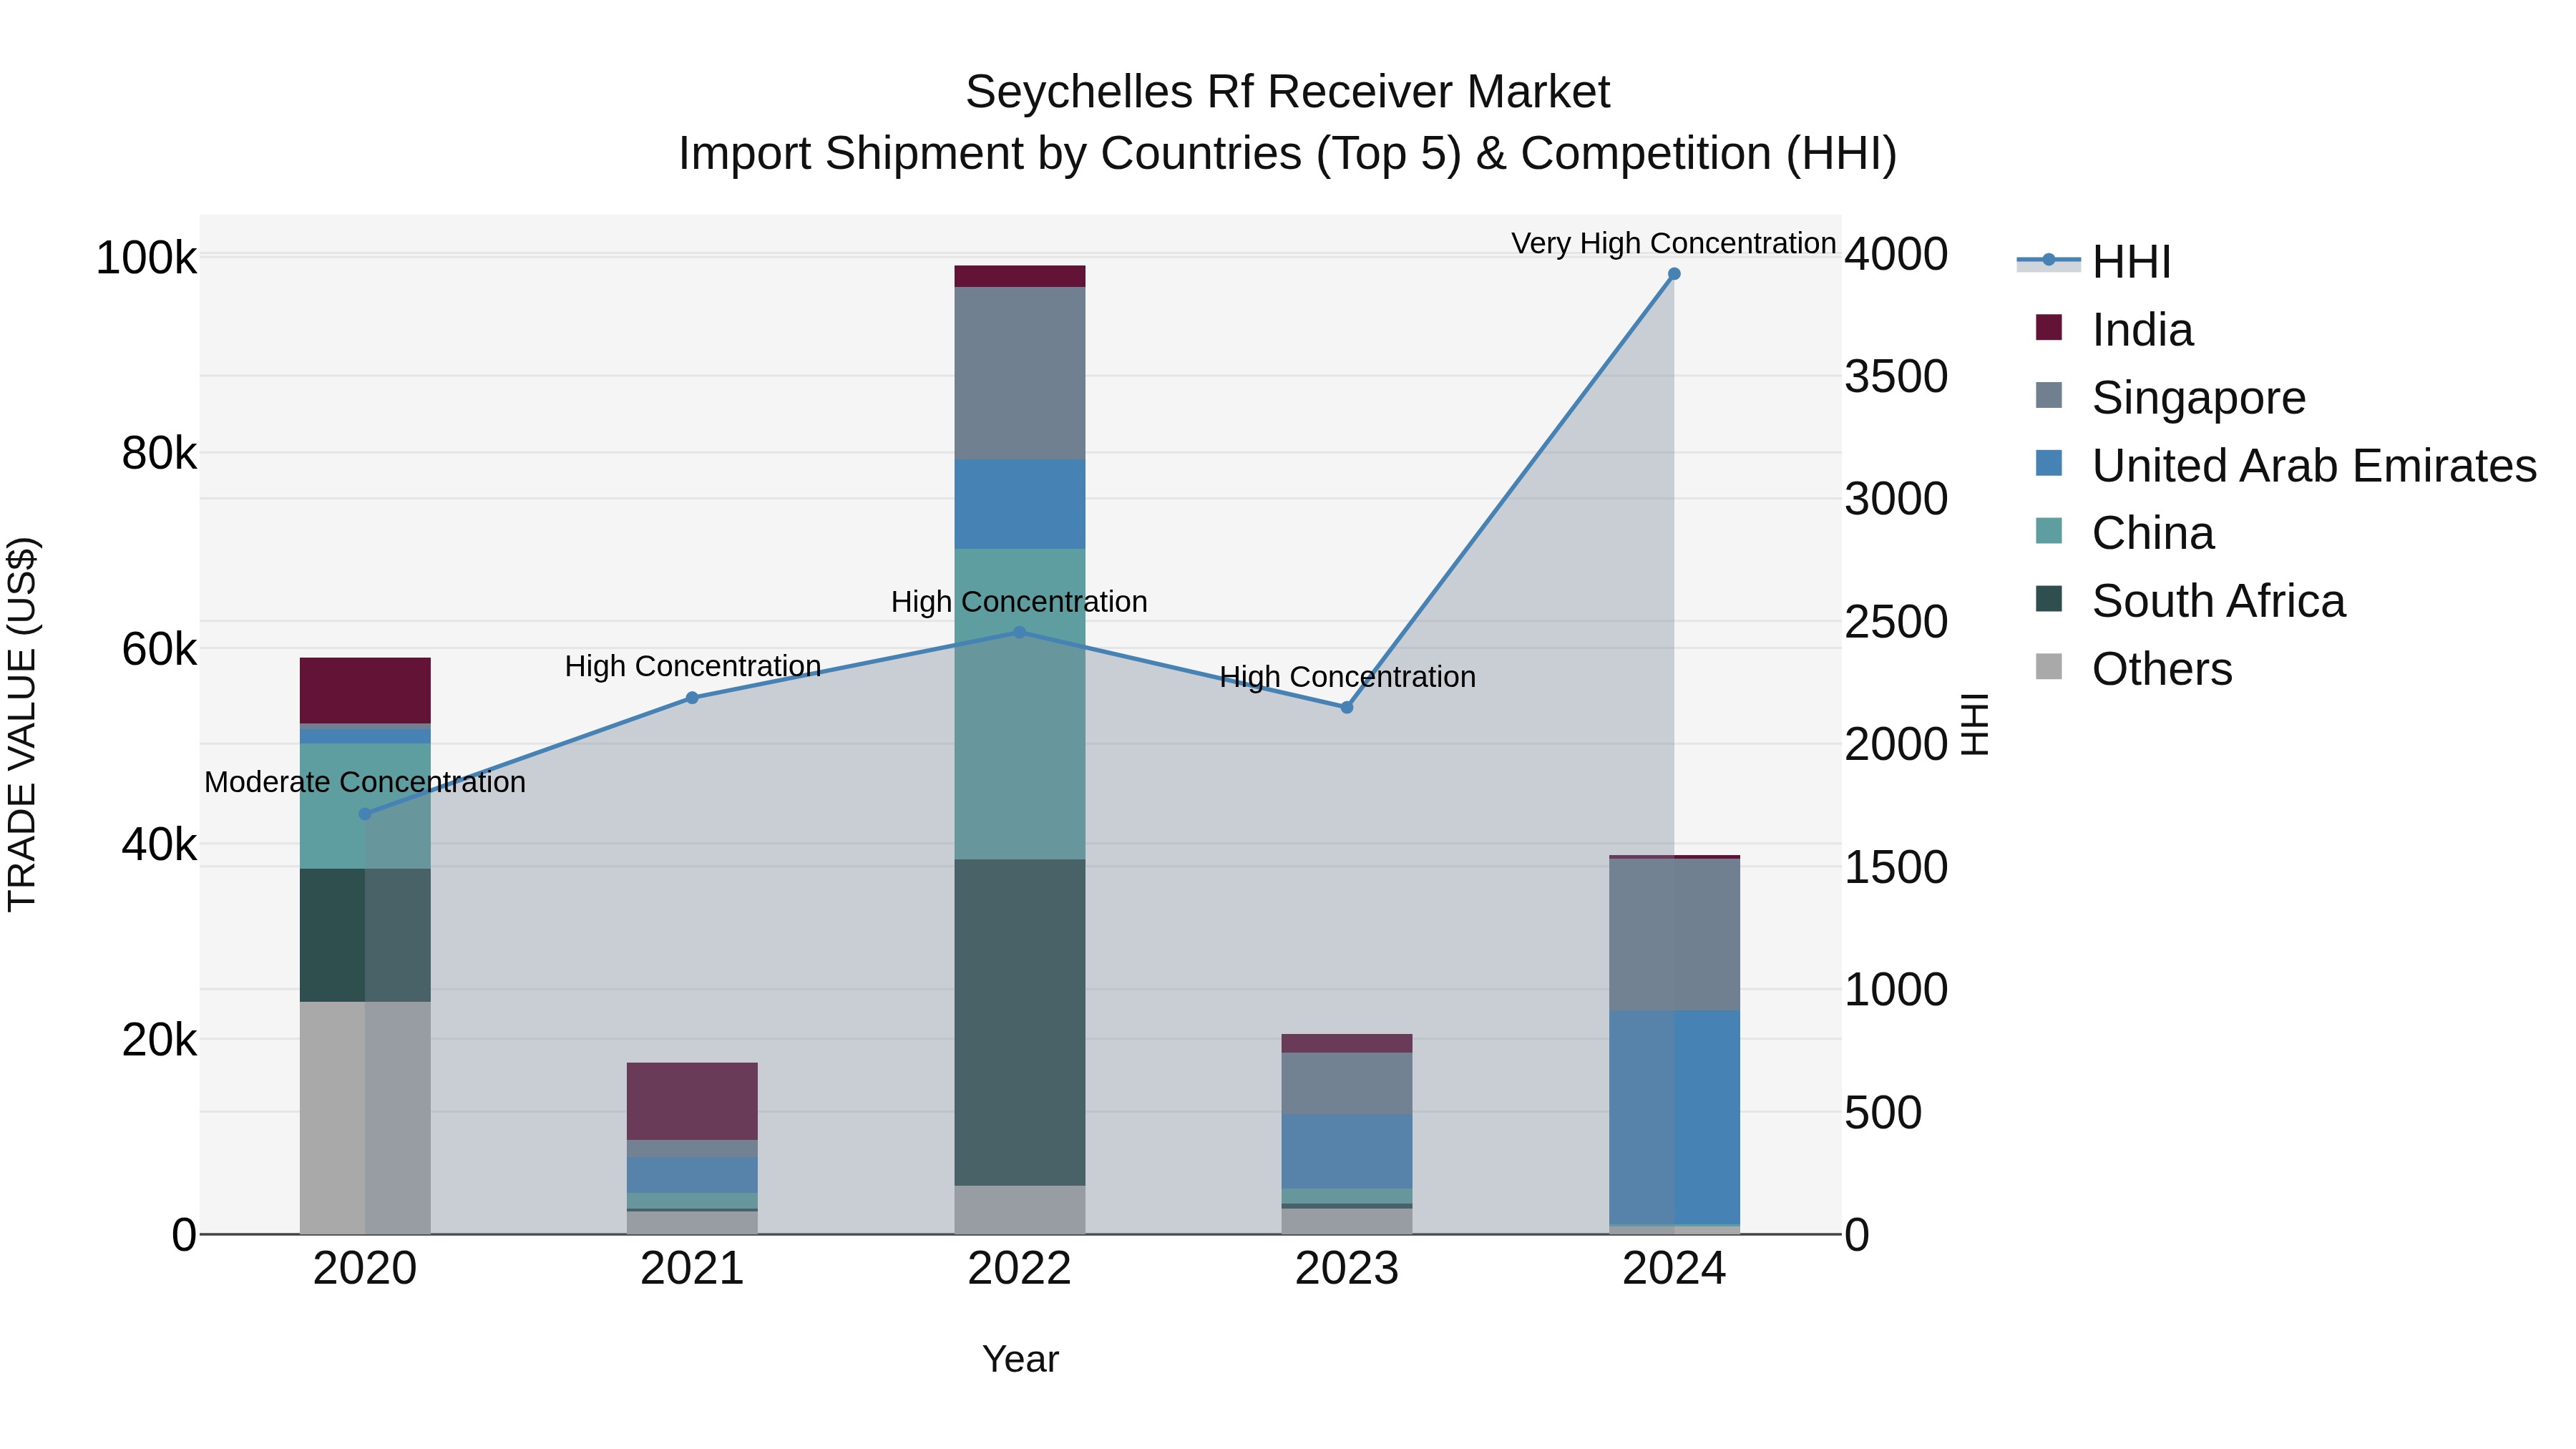This screenshot has height=1449, width=2576.
Task: Click High Concentration annotation above 2023
Action: point(1347,677)
